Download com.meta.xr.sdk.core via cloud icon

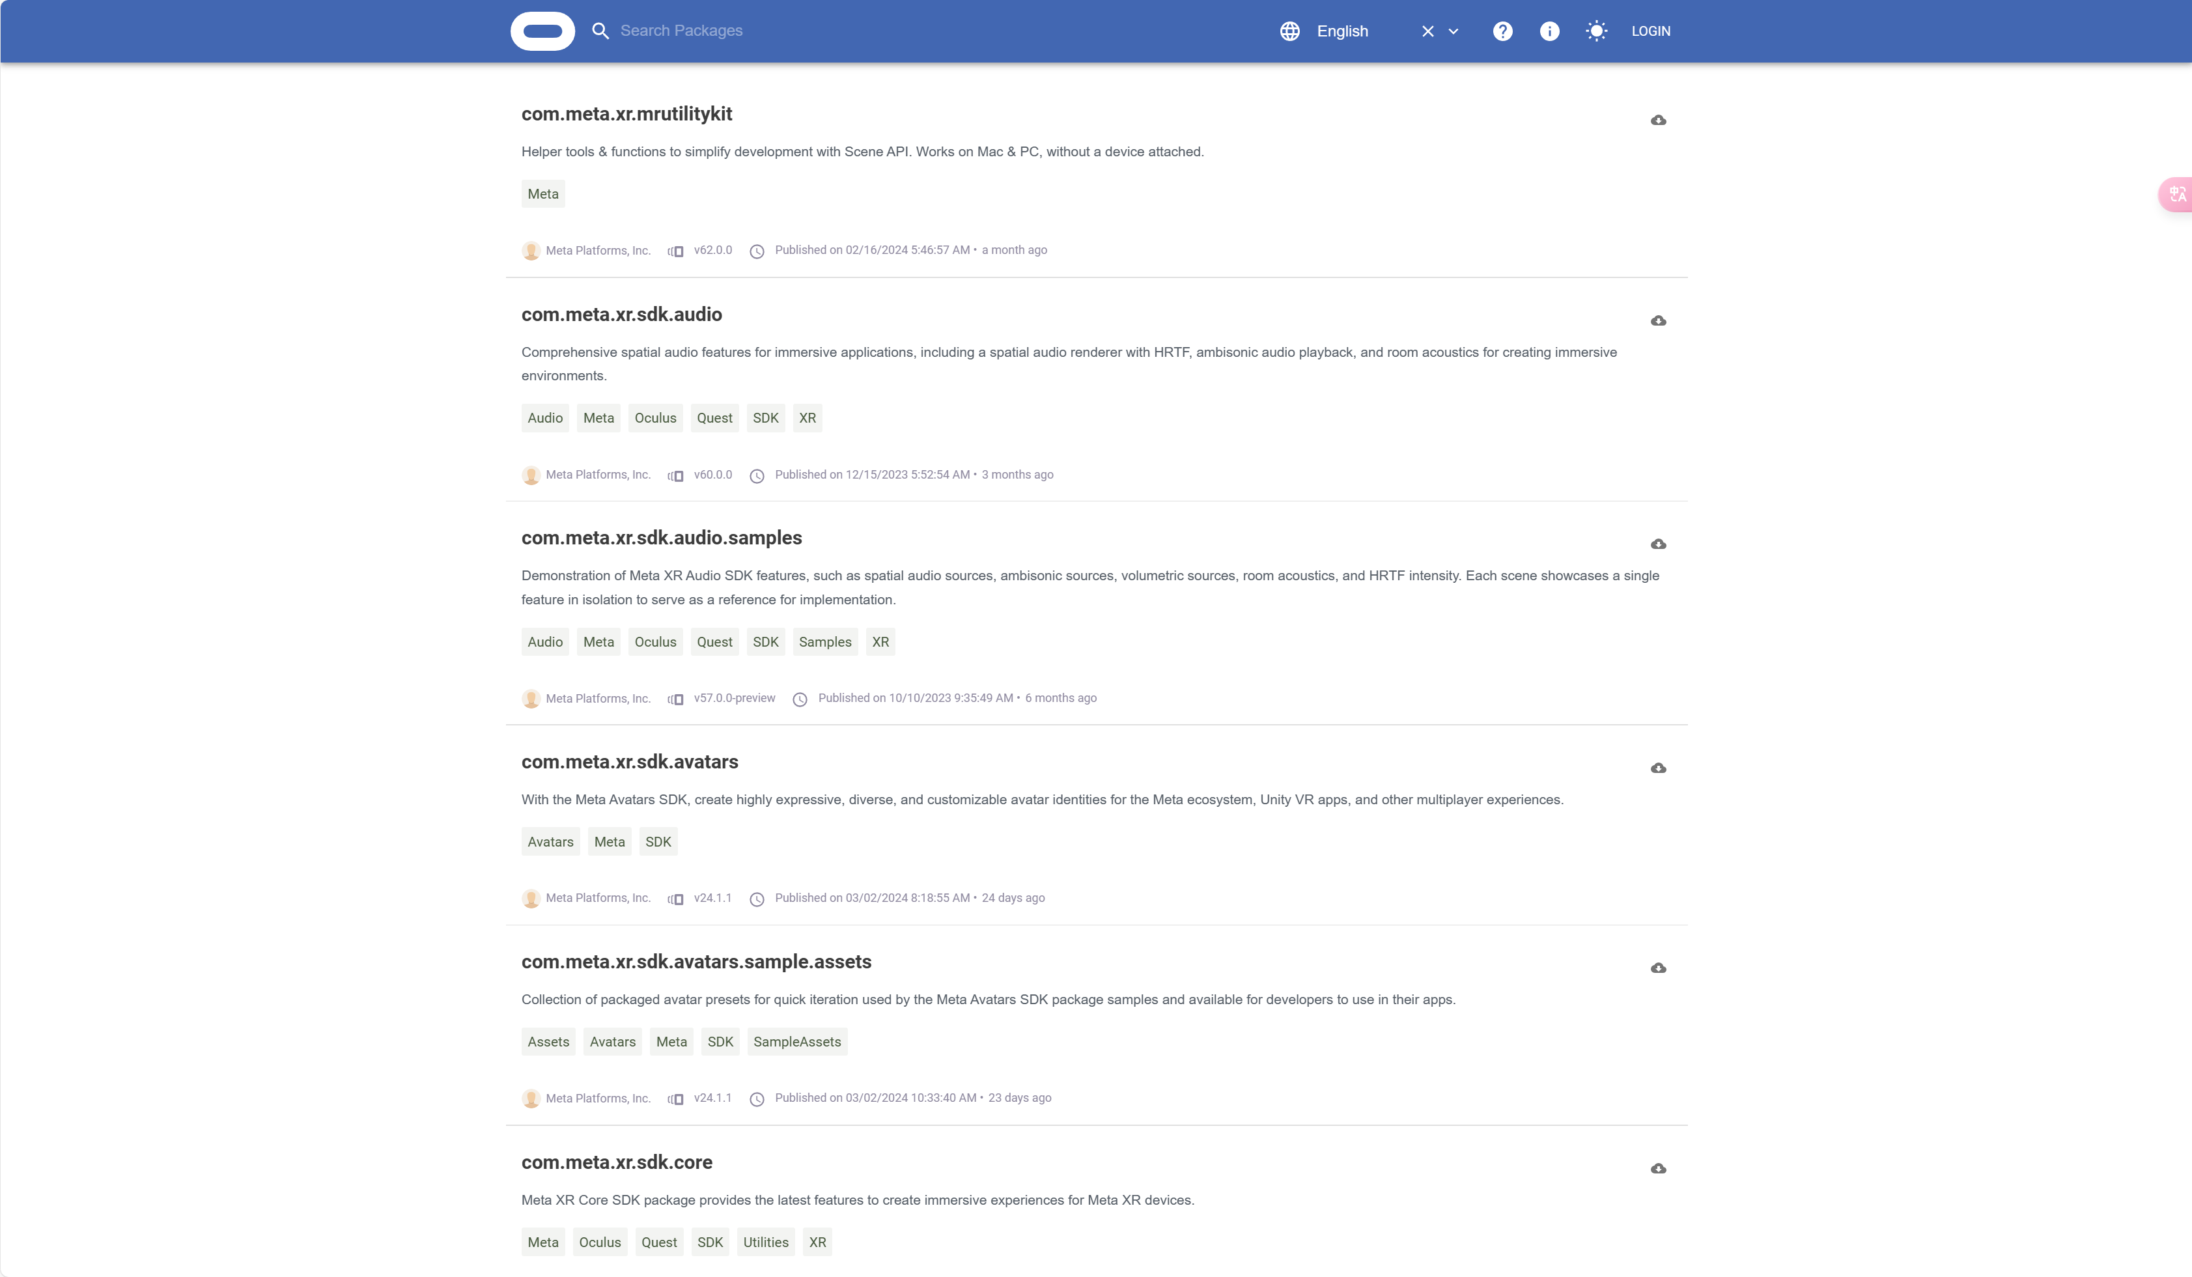[1658, 1168]
